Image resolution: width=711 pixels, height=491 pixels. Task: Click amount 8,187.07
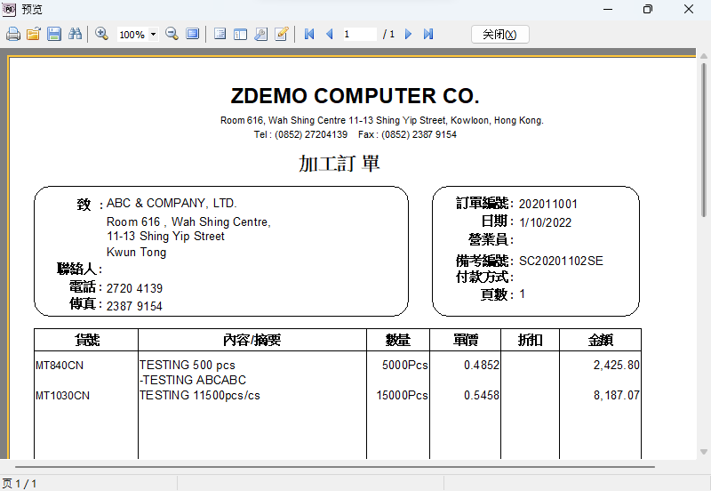pyautogui.click(x=617, y=395)
